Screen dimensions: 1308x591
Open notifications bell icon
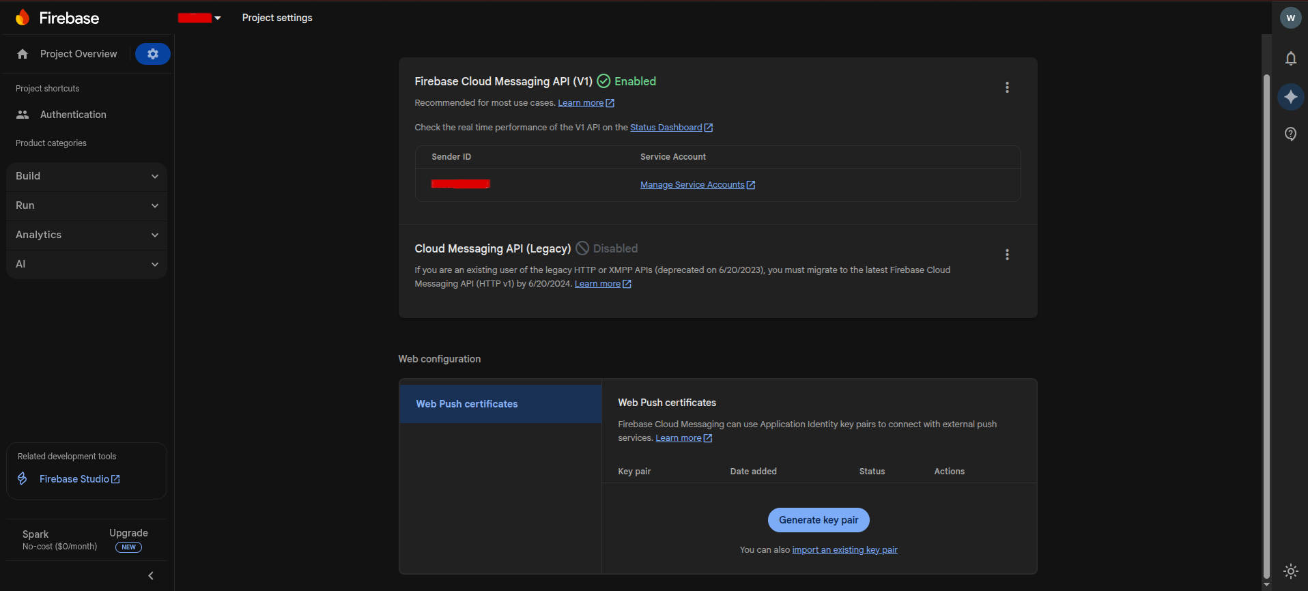coord(1290,59)
